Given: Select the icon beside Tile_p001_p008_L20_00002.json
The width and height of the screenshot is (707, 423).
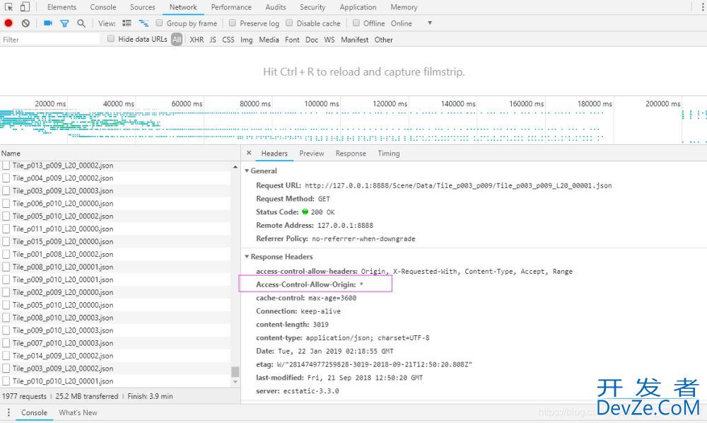Looking at the screenshot, I should [6, 254].
